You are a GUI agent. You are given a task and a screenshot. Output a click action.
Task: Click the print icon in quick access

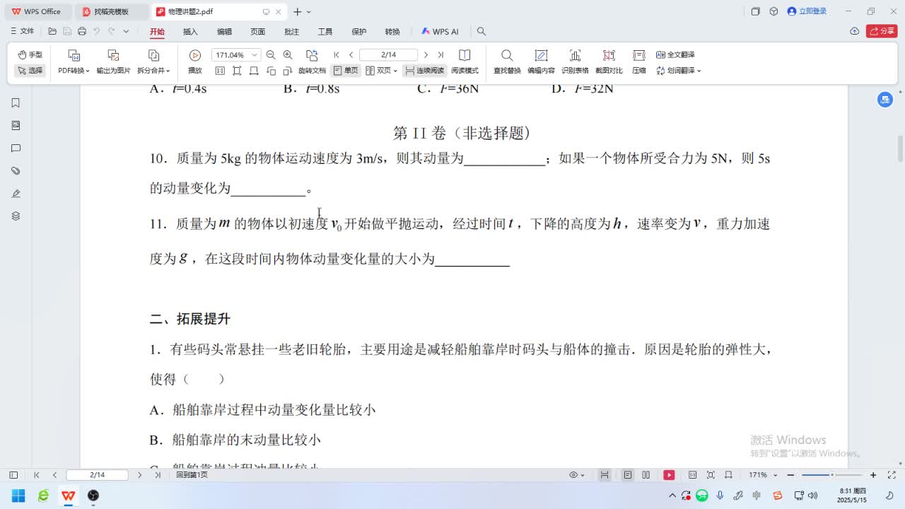pos(82,31)
